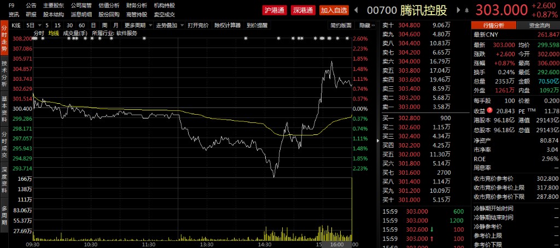Click the 收市竞价参考价 302.800 value
The width and height of the screenshot is (560, 248).
pos(548,178)
